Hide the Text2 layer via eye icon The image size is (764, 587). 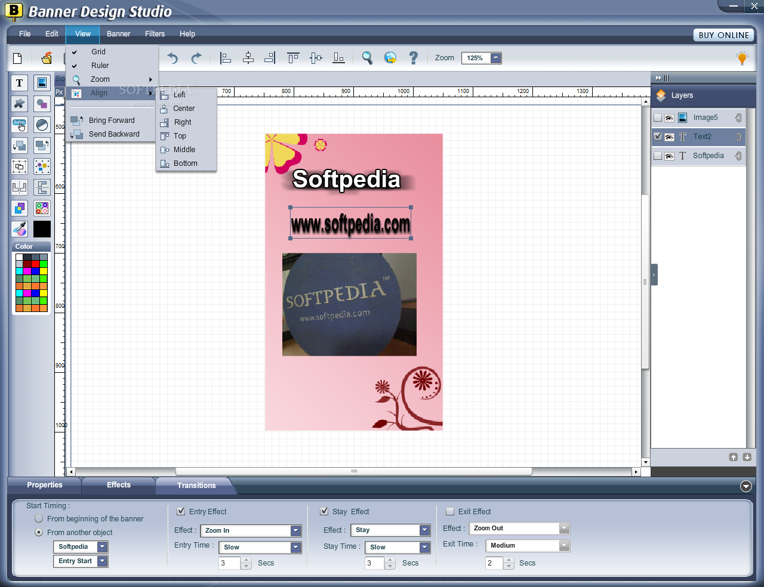670,137
